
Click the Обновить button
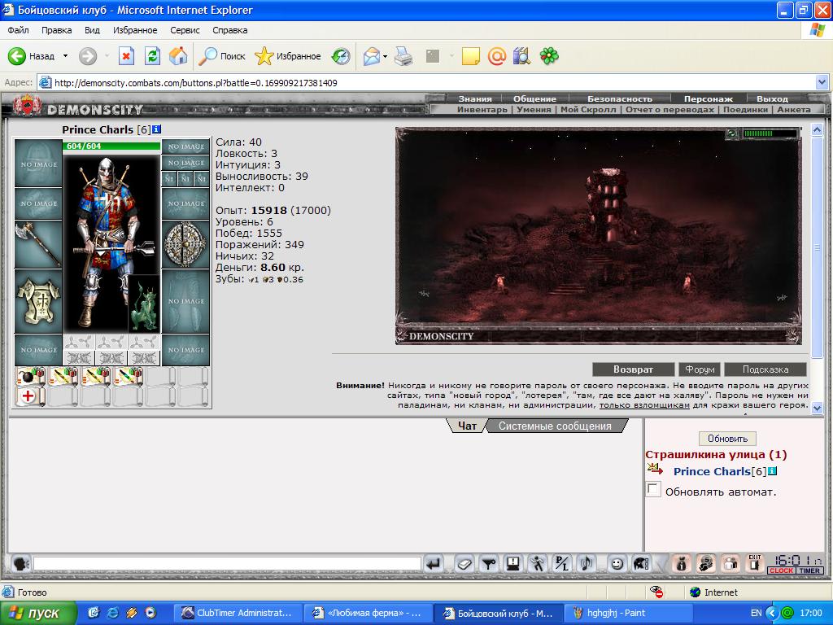pos(727,439)
